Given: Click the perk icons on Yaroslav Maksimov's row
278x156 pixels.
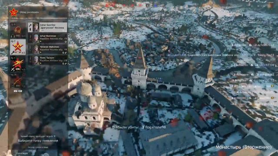Looking at the screenshot, I should pyautogui.click(x=64, y=53).
